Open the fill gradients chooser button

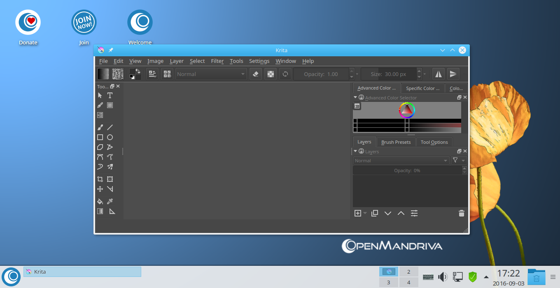103,74
